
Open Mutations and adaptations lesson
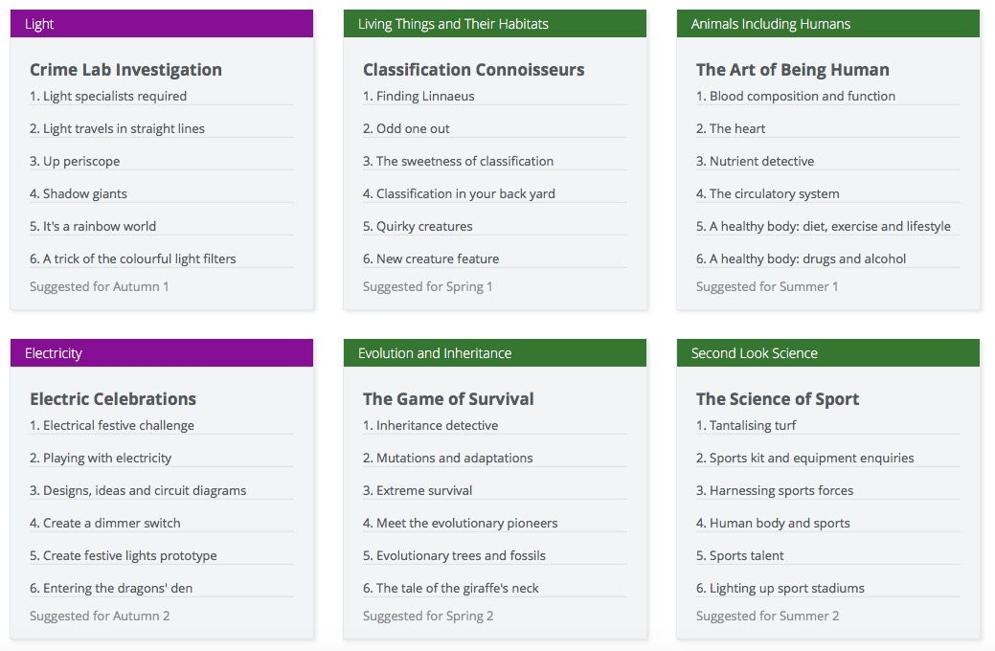448,458
